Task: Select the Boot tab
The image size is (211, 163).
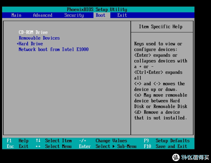Action: click(x=101, y=15)
